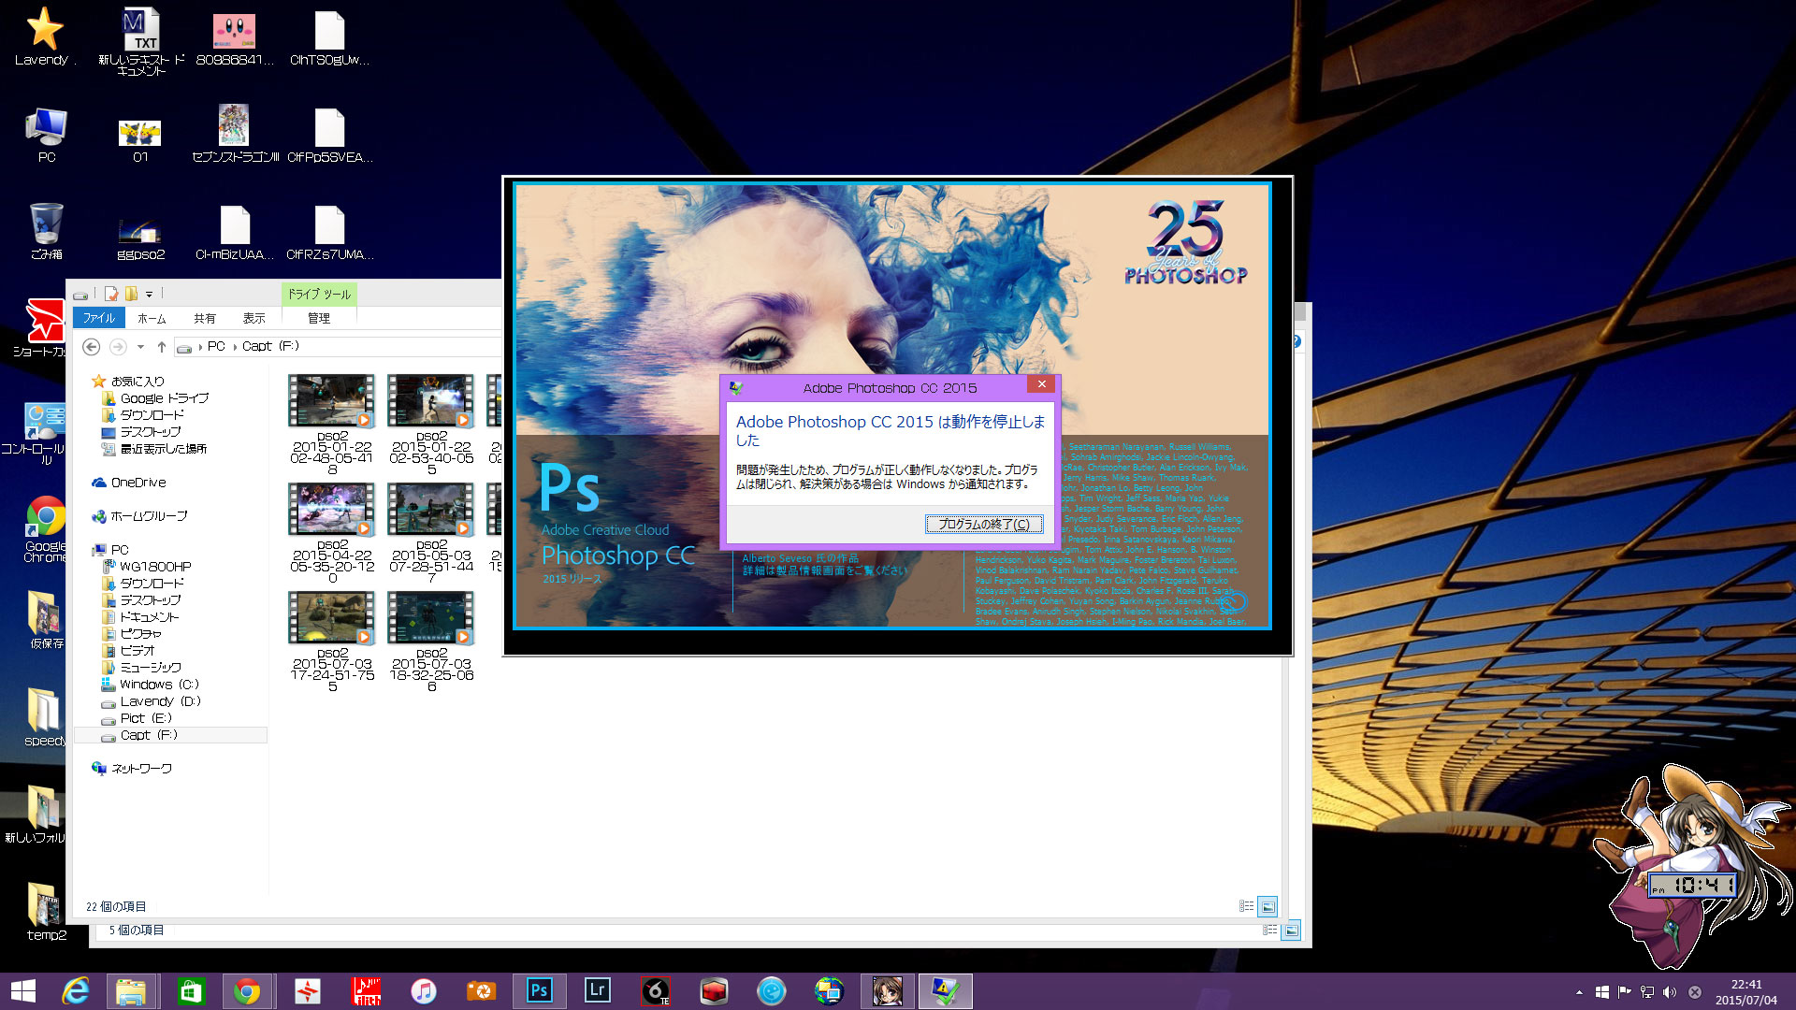Select the ごみ箱 recycle bin icon

click(47, 231)
